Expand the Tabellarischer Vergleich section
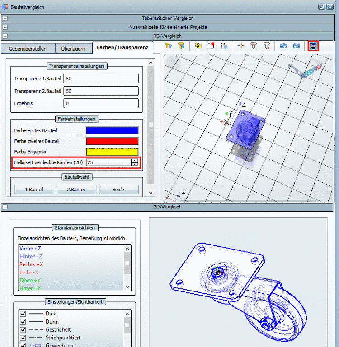 (5, 19)
